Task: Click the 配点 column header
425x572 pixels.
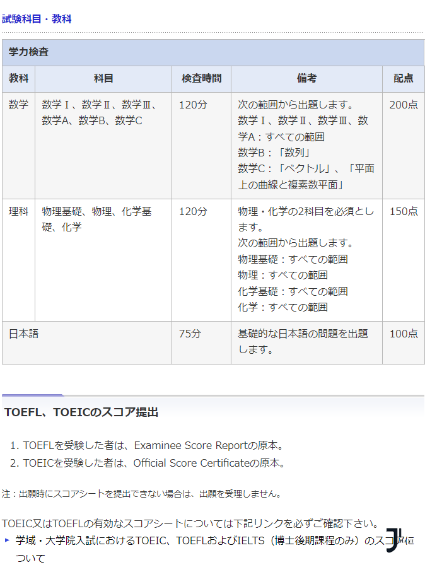Action: click(403, 78)
